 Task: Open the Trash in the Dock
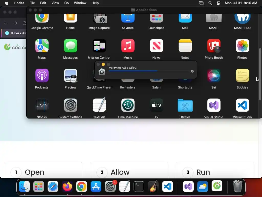[237, 186]
